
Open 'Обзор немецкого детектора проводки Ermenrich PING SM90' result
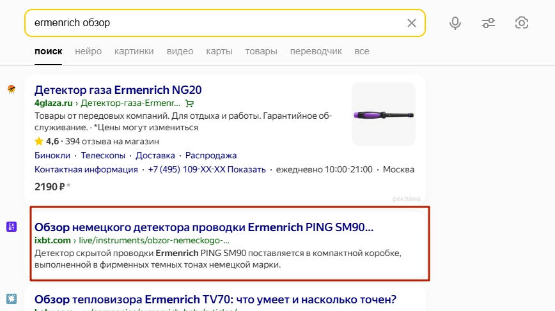pos(204,227)
